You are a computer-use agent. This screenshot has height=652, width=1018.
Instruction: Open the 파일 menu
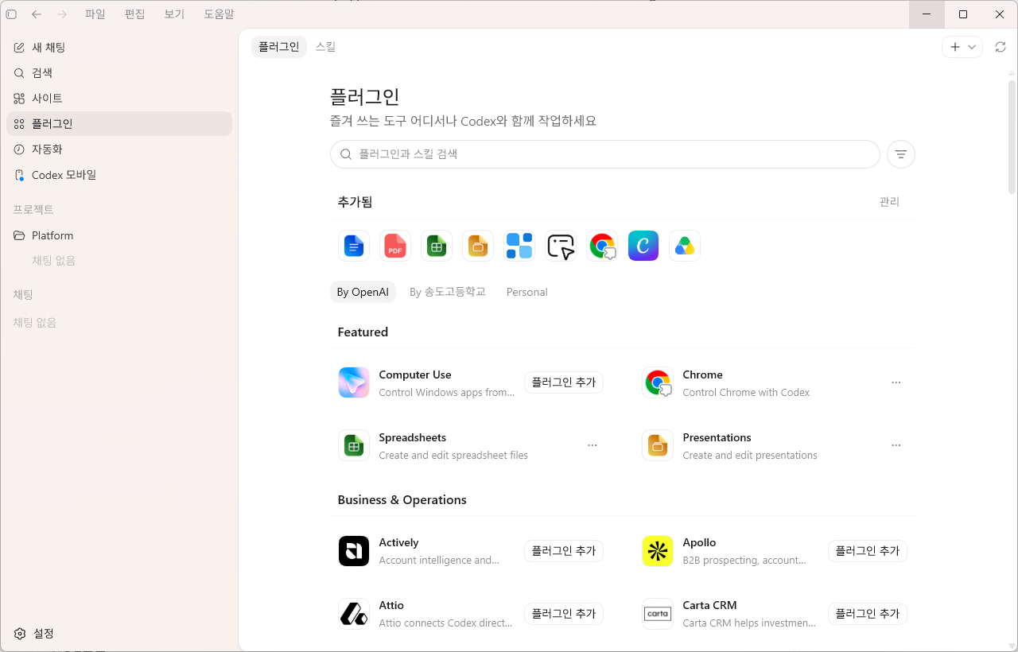pos(95,14)
